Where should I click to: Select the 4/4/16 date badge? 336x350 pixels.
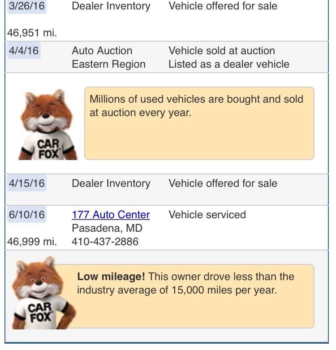[x=24, y=50]
